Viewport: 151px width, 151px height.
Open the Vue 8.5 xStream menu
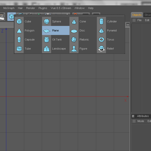click(61, 8)
